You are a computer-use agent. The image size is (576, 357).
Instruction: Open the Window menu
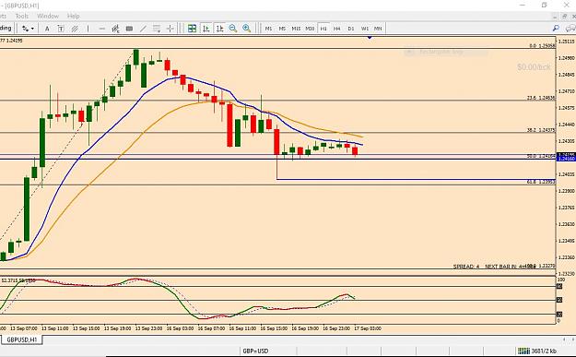click(x=48, y=17)
